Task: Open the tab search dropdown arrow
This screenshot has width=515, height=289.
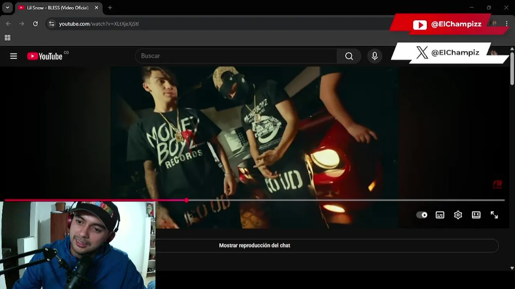Action: 7,8
